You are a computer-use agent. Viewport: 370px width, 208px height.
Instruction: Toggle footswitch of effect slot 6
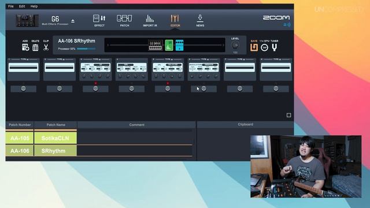204,88
